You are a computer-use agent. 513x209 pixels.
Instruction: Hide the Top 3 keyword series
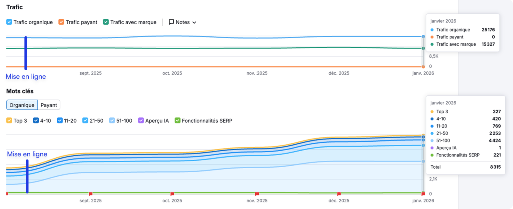pos(9,121)
